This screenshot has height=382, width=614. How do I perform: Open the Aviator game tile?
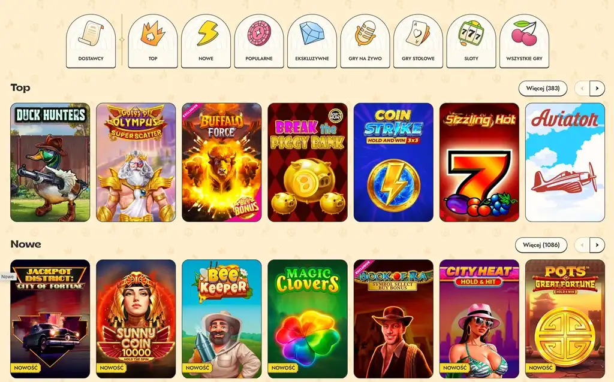pyautogui.click(x=565, y=162)
